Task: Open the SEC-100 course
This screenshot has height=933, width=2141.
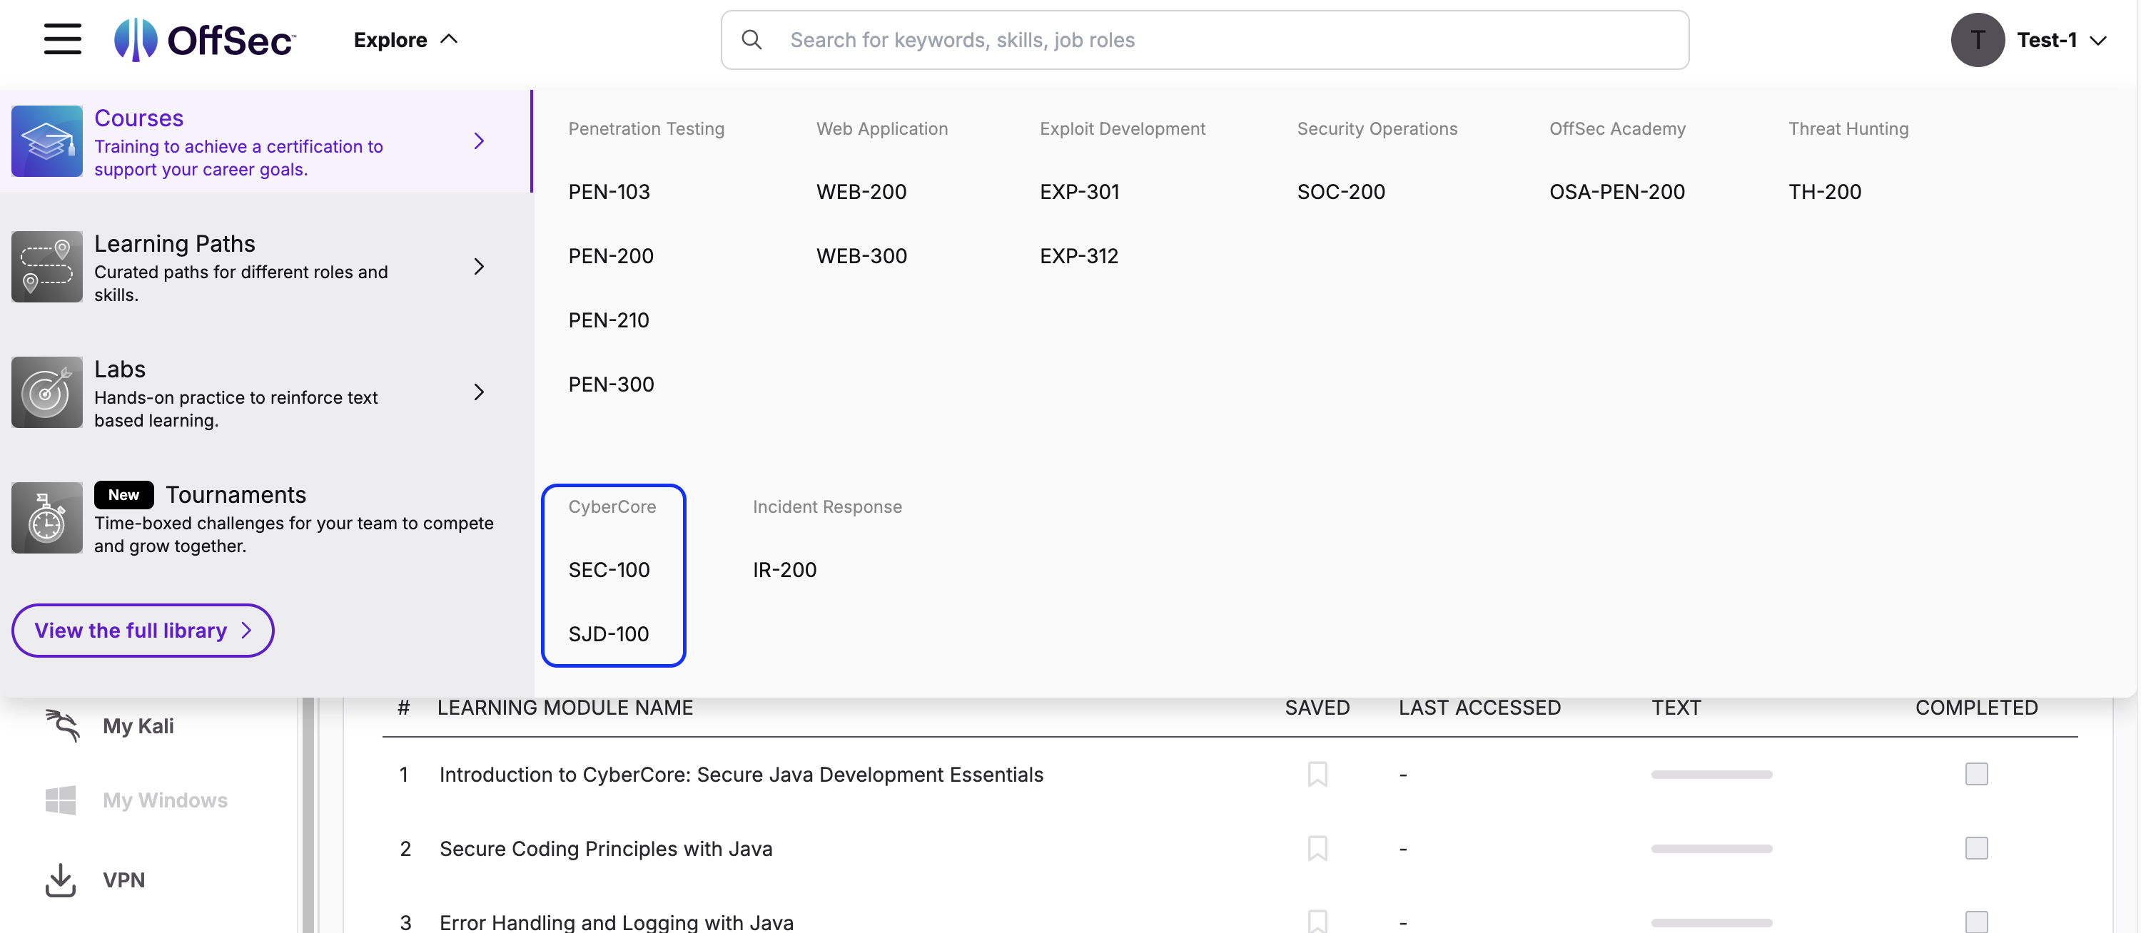Action: click(x=608, y=569)
